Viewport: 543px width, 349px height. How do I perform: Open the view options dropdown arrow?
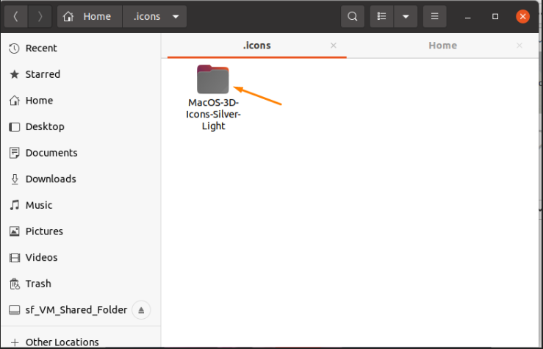[x=406, y=16]
